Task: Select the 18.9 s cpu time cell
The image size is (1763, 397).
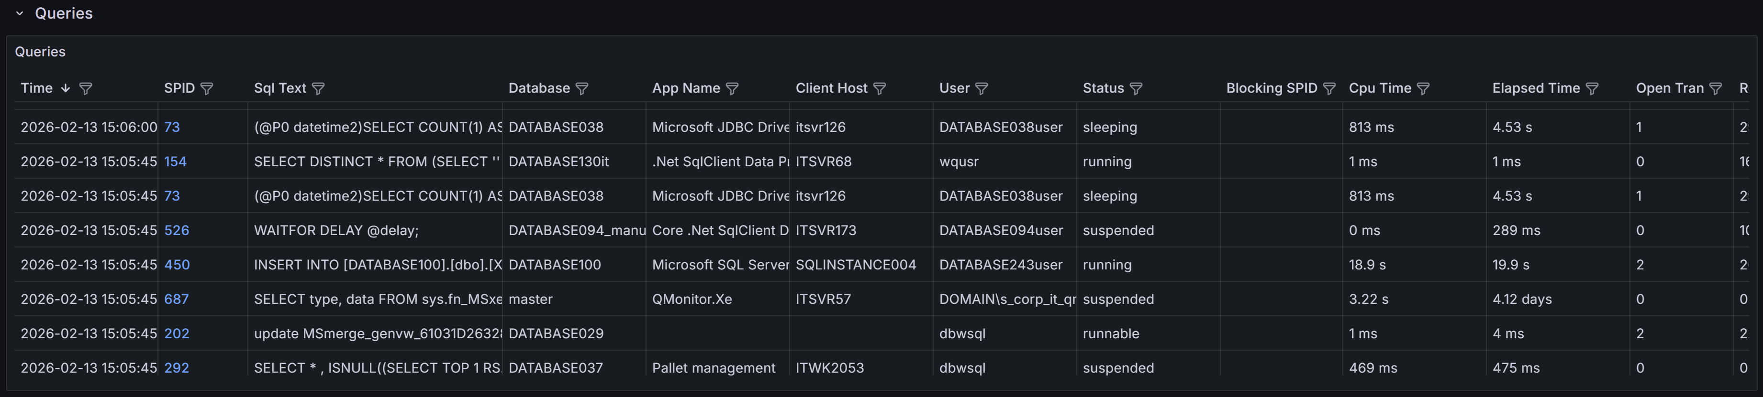Action: pyautogui.click(x=1415, y=265)
